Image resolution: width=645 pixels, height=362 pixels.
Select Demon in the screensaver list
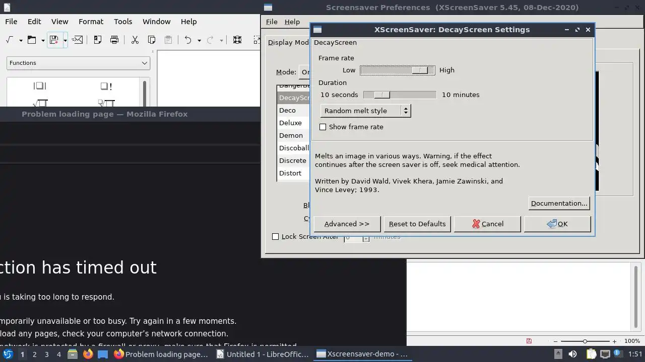pos(293,135)
